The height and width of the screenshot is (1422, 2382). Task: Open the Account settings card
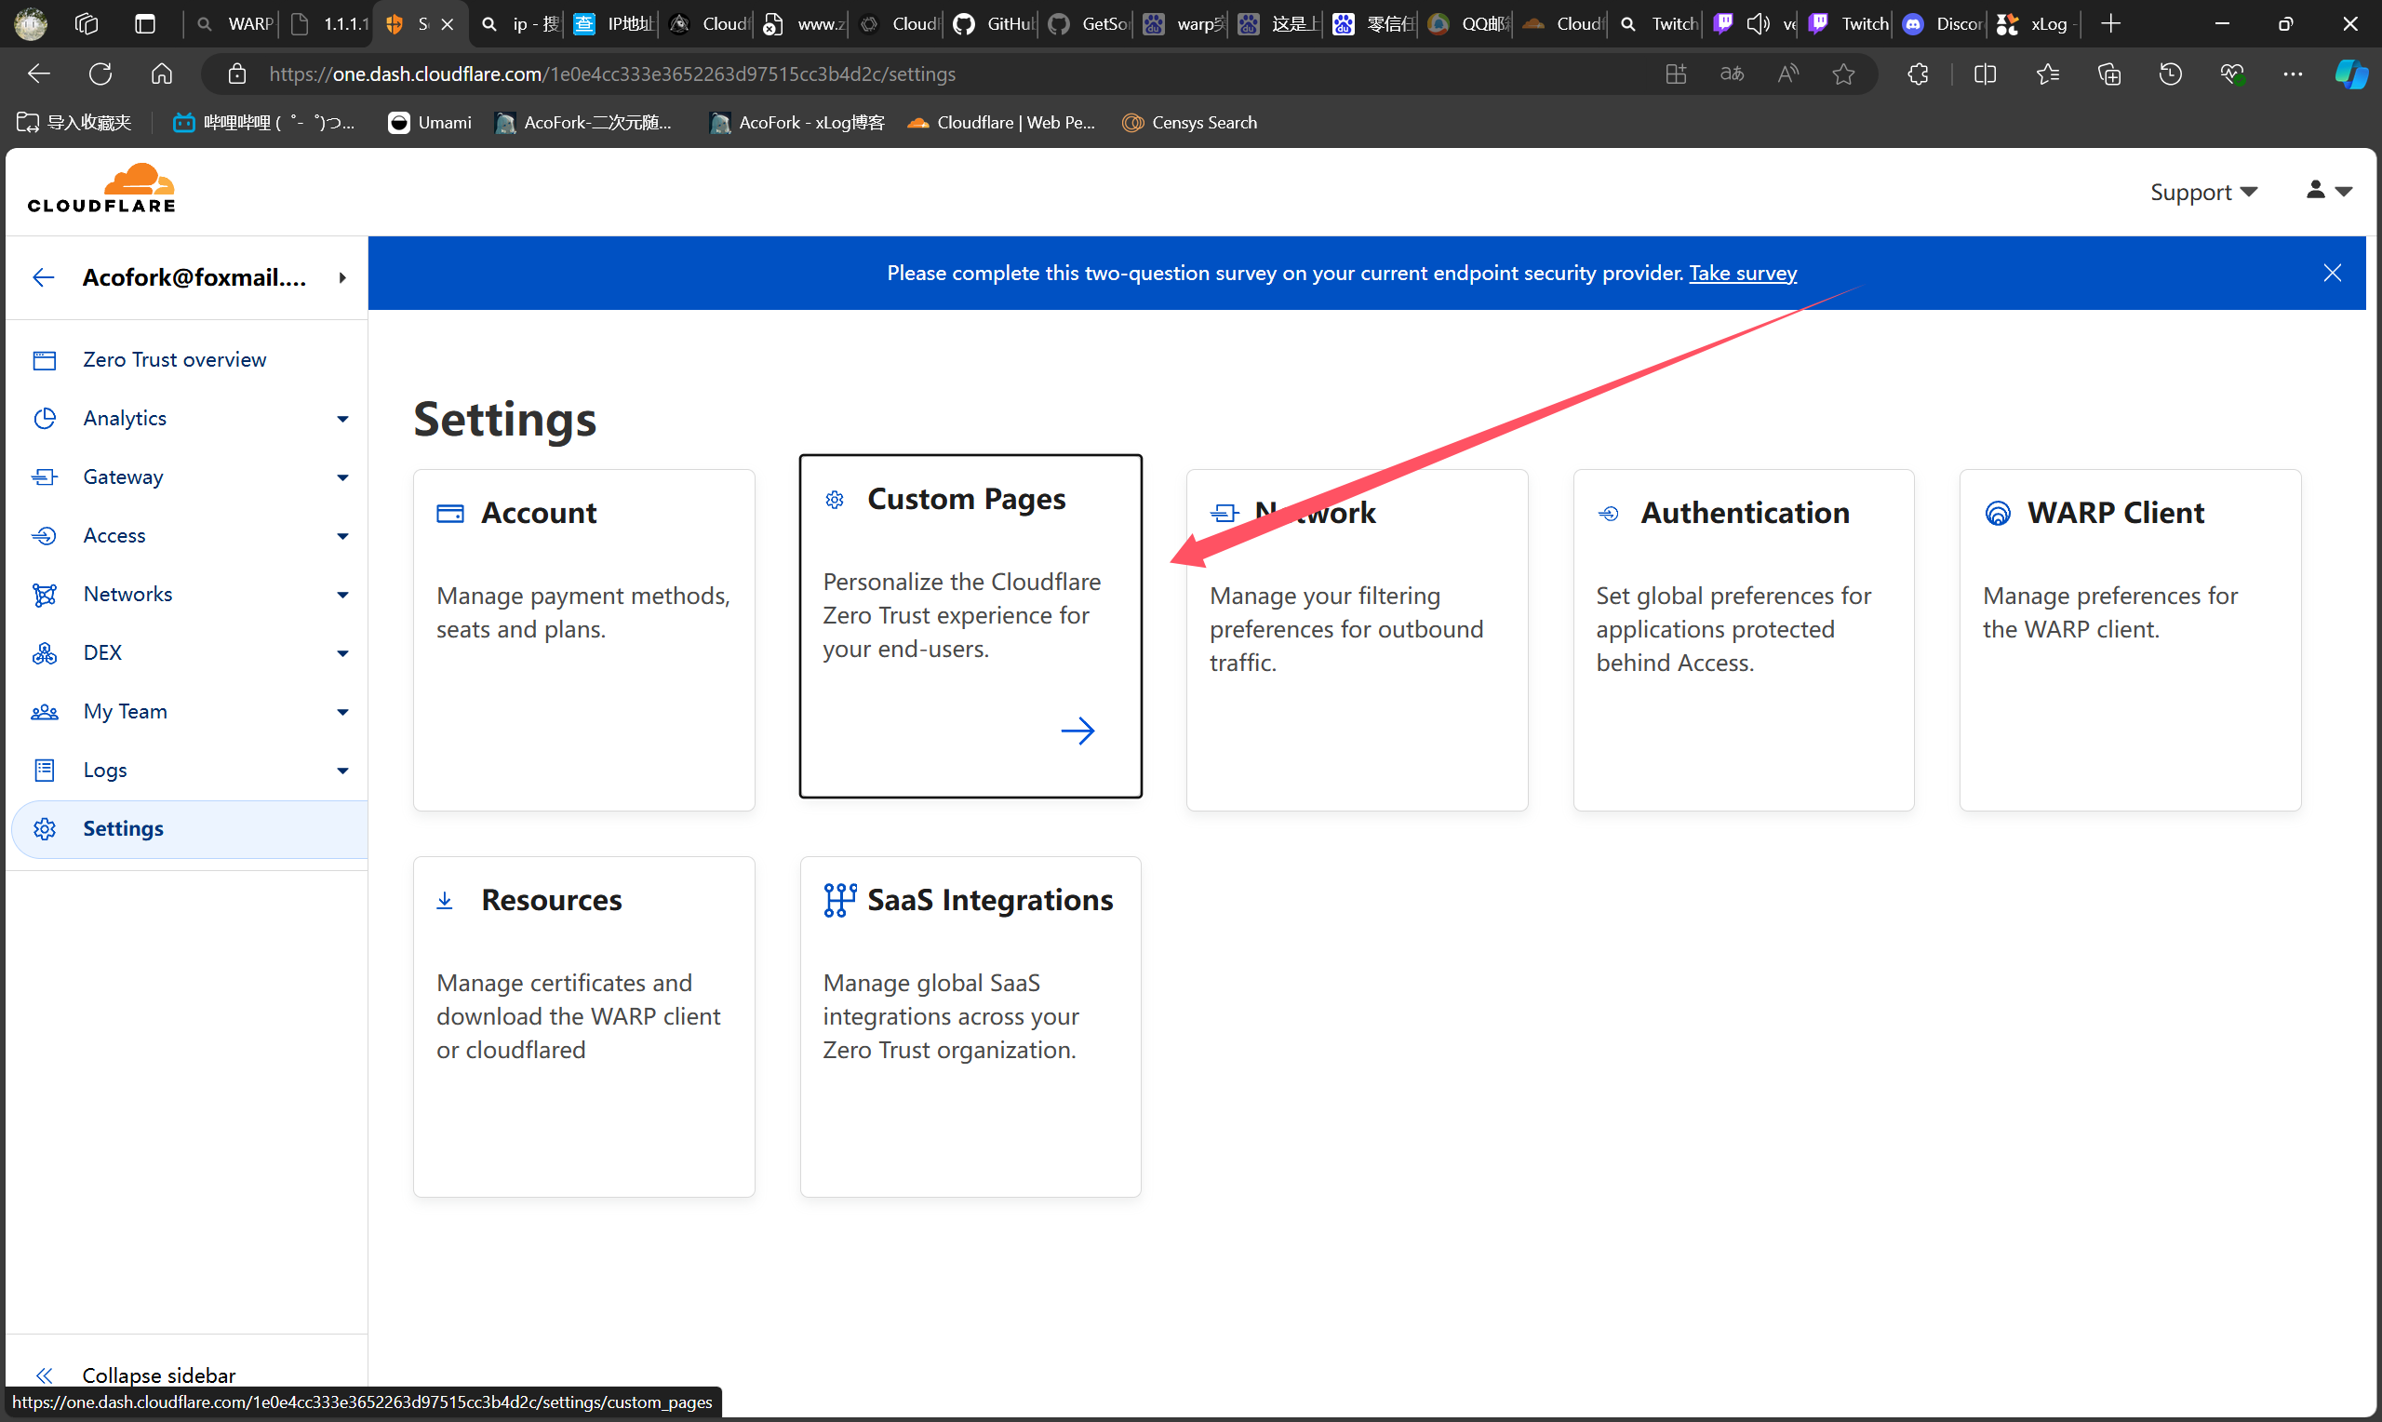(584, 640)
